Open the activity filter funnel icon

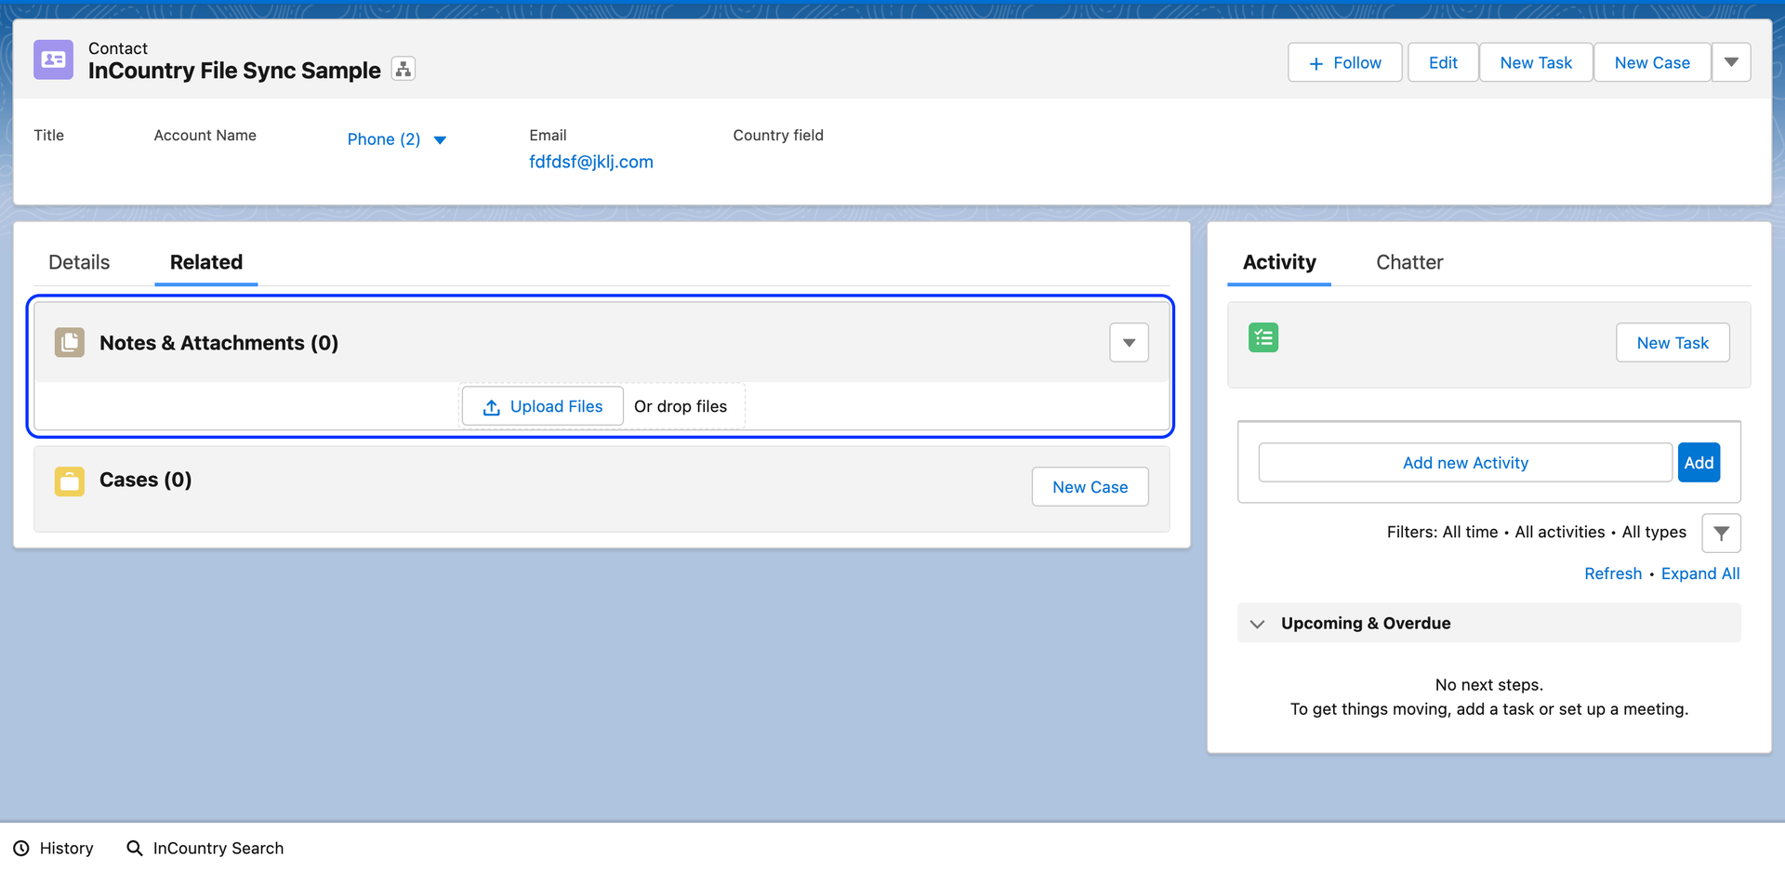pos(1722,534)
